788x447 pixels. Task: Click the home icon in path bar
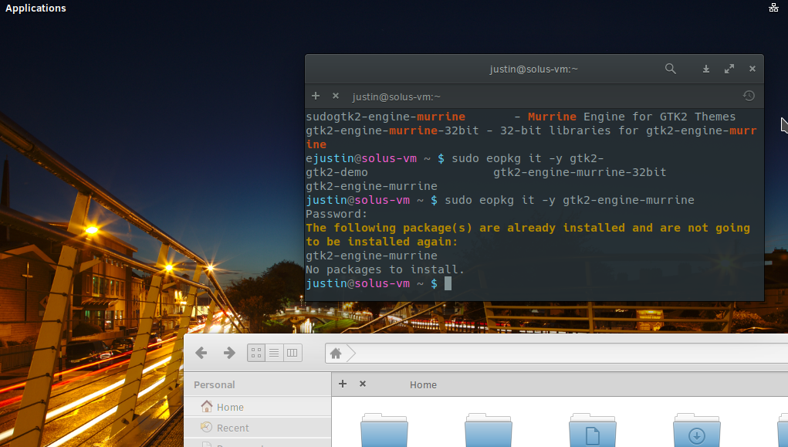click(336, 354)
